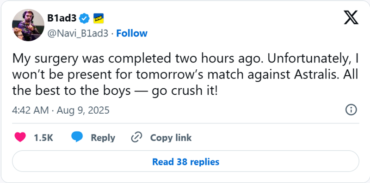Follow the B1ad3 account

point(132,33)
